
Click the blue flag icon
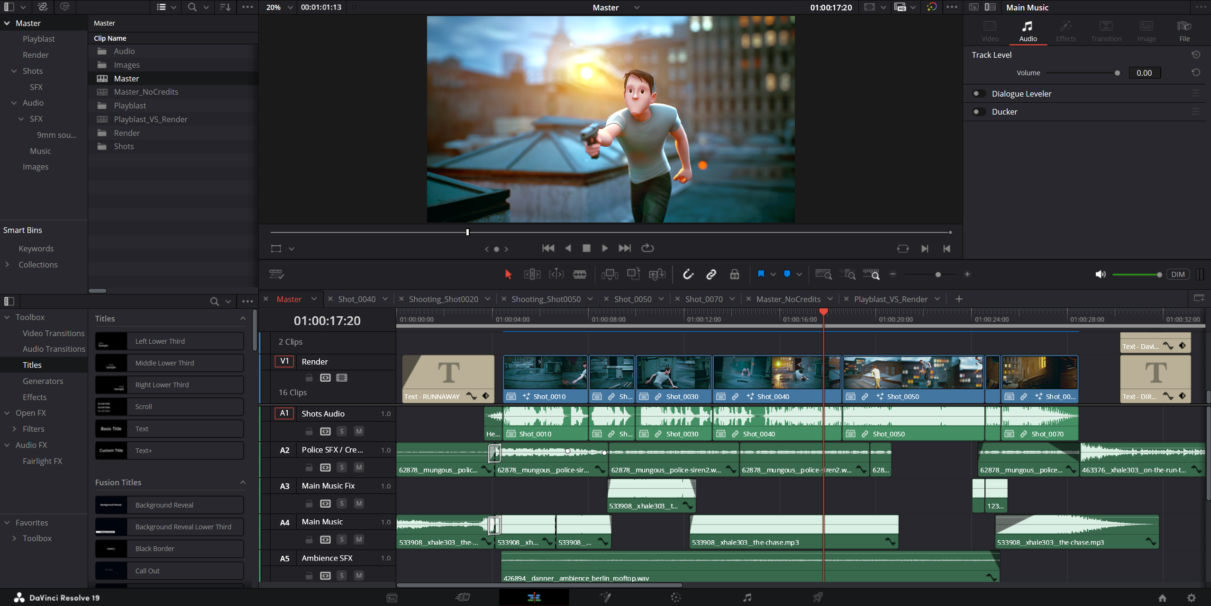coord(761,274)
